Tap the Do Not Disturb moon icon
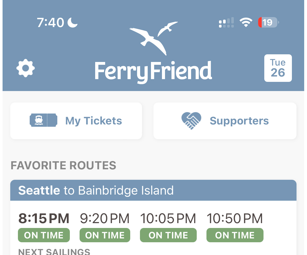The width and height of the screenshot is (307, 255). point(72,22)
